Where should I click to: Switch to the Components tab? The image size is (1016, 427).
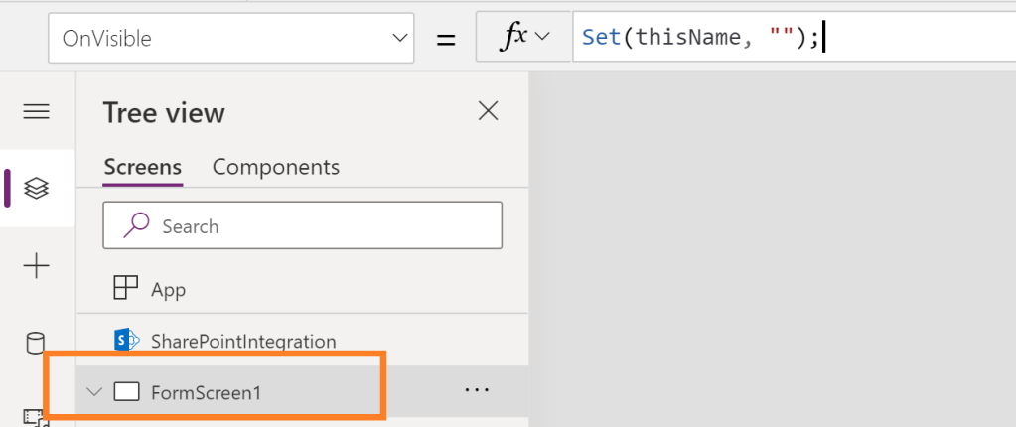coord(276,167)
